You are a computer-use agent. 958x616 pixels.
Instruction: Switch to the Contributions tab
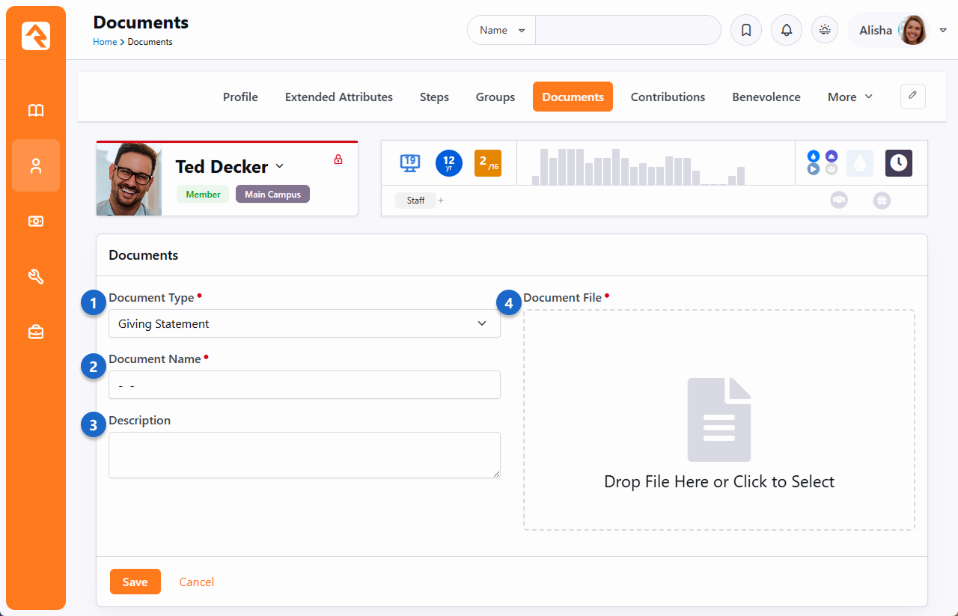point(668,97)
